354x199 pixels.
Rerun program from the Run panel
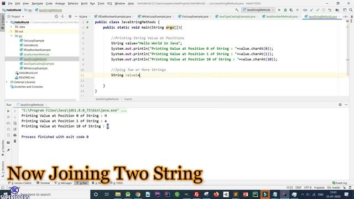(x=8, y=111)
